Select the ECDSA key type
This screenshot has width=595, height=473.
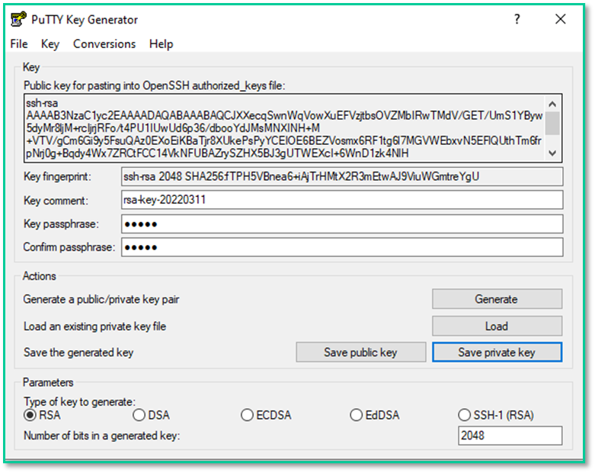[x=247, y=415]
